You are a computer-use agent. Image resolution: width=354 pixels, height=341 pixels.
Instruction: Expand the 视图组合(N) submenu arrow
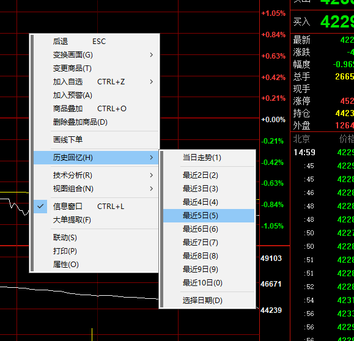(x=152, y=189)
